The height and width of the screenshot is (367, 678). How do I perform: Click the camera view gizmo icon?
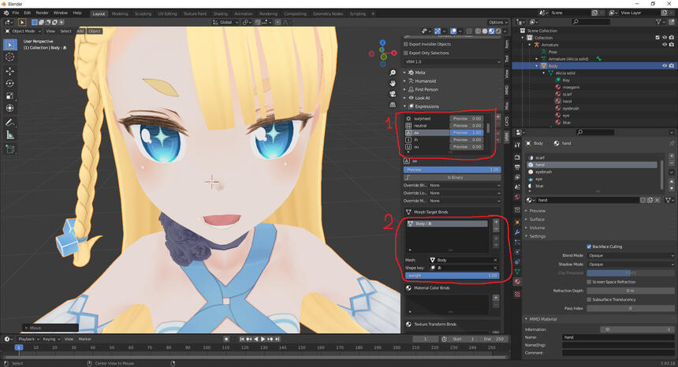[x=393, y=94]
